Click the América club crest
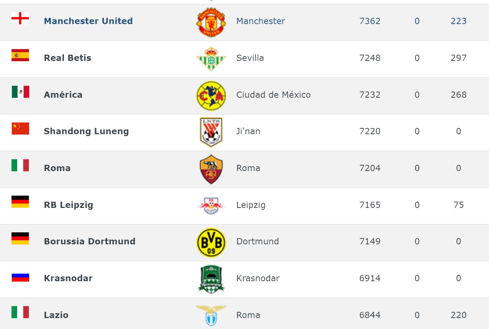This screenshot has height=329, width=489. [x=211, y=96]
